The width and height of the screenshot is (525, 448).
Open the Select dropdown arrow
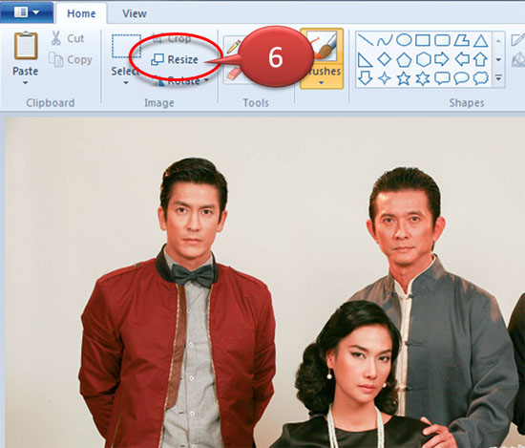(x=126, y=83)
